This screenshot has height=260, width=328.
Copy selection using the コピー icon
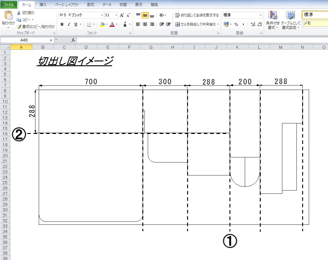pyautogui.click(x=19, y=20)
